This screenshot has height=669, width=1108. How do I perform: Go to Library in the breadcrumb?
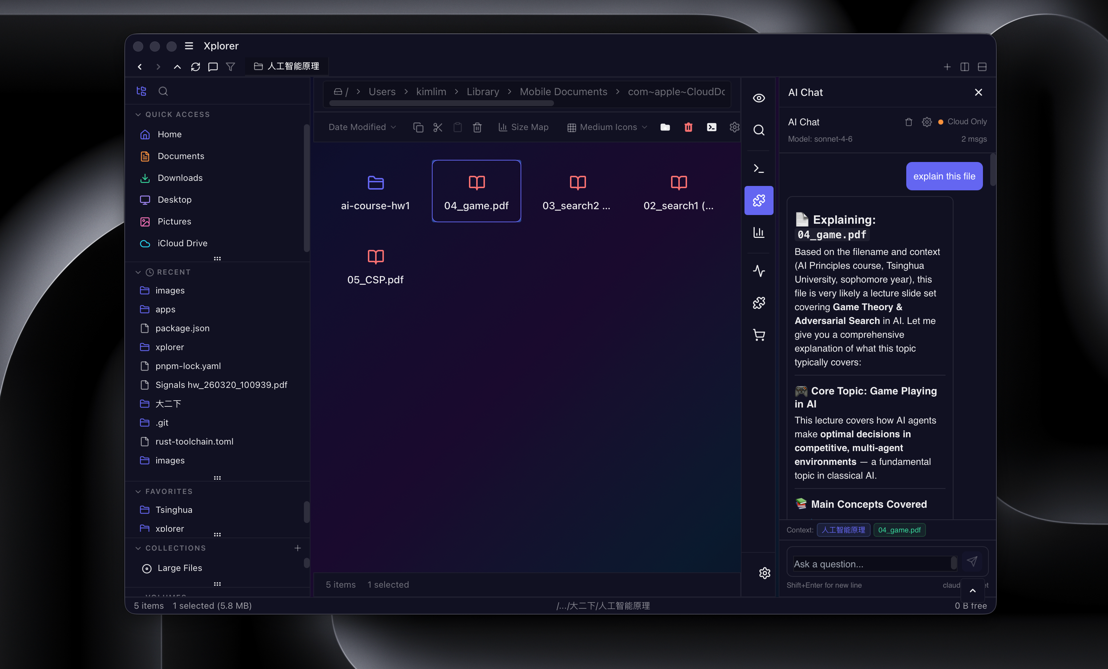pyautogui.click(x=482, y=92)
